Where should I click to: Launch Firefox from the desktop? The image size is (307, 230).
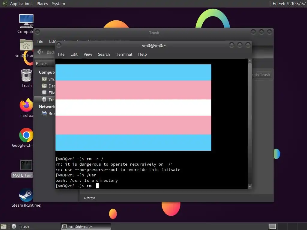(x=26, y=105)
